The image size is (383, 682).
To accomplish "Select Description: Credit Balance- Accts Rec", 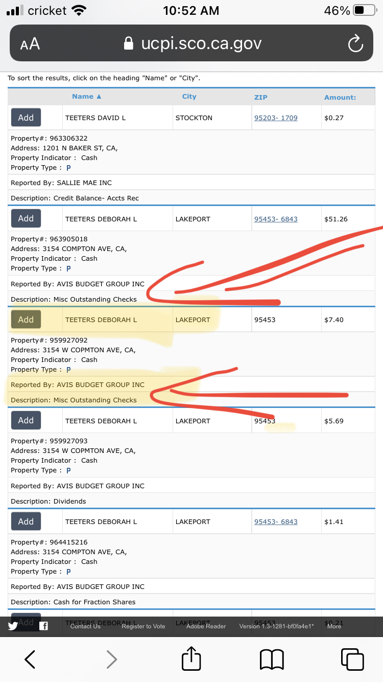I will (75, 198).
